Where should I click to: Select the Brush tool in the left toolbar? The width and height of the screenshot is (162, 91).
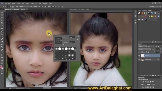[2, 31]
